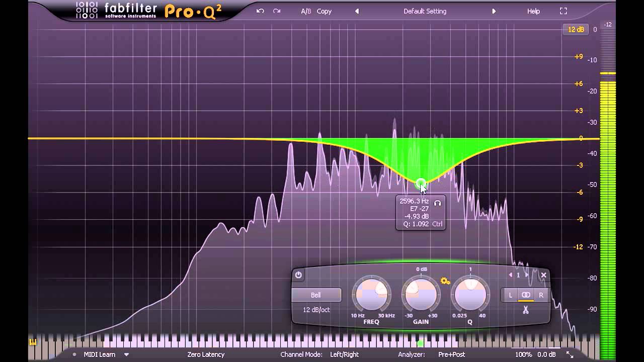
Task: Open the Bell filter shape dropdown
Action: [316, 295]
